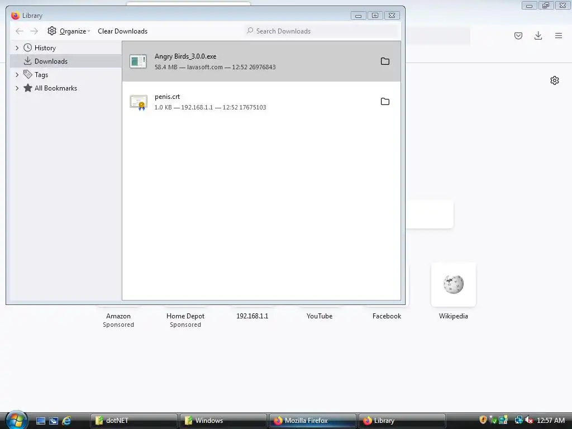
Task: Click the 12:57 AM taskbar clock
Action: click(x=551, y=421)
